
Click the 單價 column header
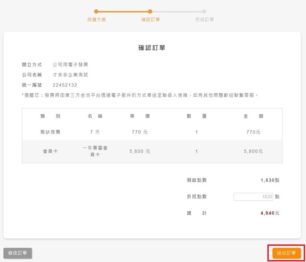(x=140, y=116)
